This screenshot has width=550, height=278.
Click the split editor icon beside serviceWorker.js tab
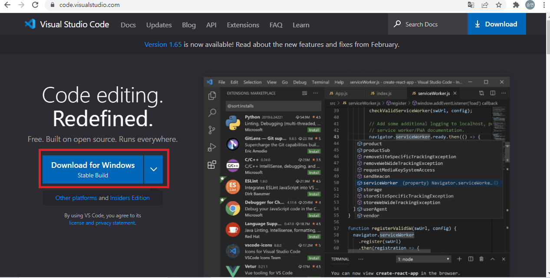493,93
